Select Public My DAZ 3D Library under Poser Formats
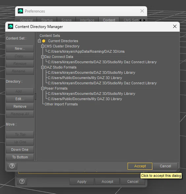 (x=85, y=99)
